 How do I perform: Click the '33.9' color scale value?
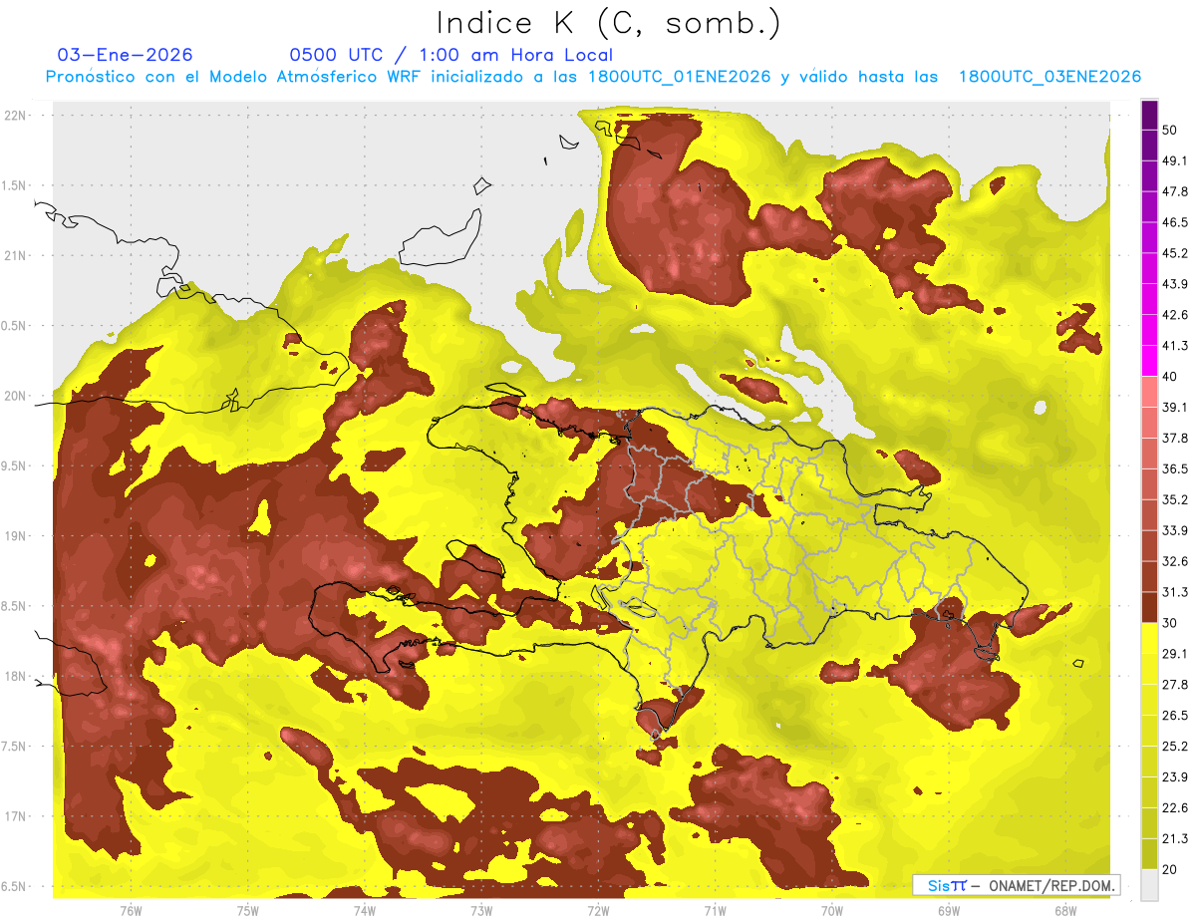[1175, 530]
